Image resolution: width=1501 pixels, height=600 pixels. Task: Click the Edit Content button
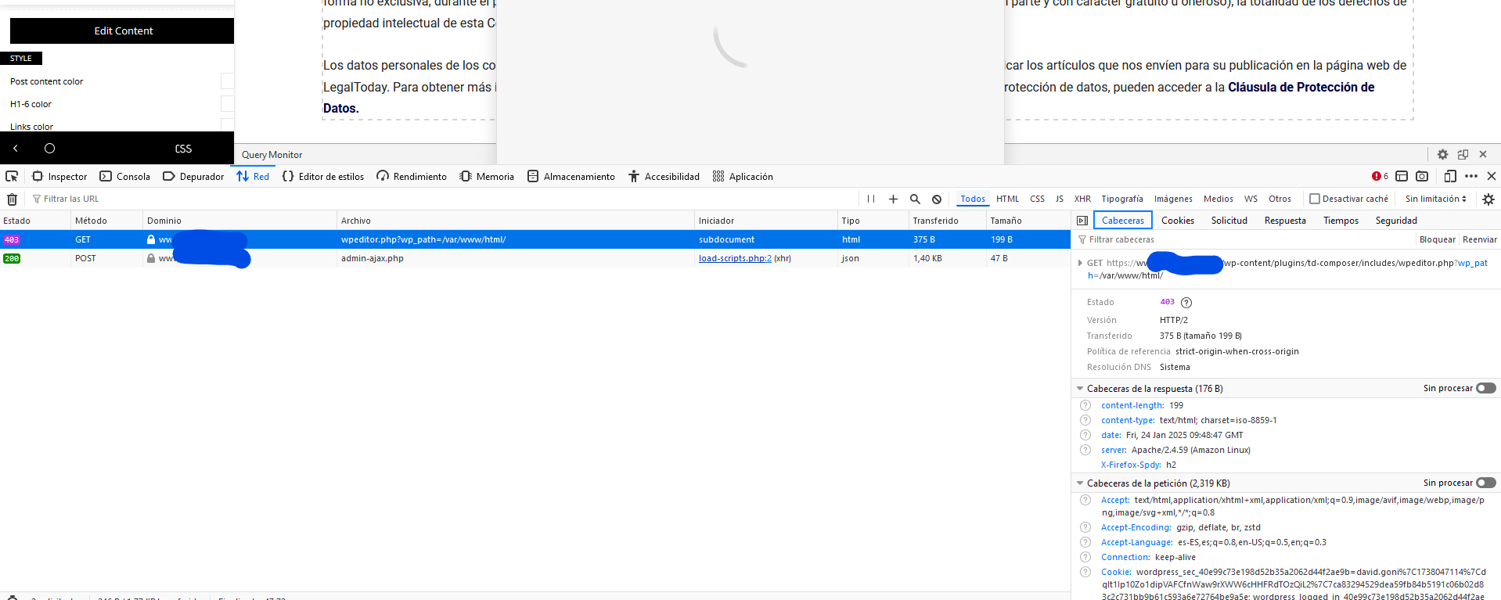(122, 31)
